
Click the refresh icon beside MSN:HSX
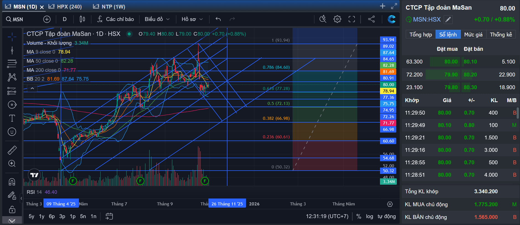(408, 20)
